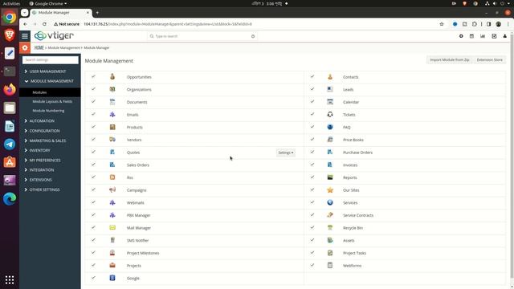
Task: Click the Documents module icon
Action: pyautogui.click(x=112, y=102)
